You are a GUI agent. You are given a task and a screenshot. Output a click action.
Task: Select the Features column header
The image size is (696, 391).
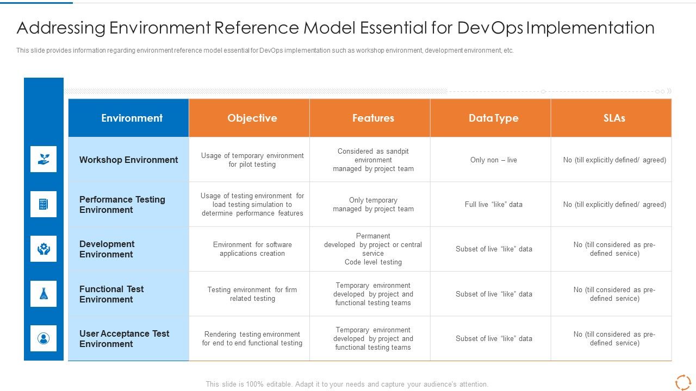(x=370, y=118)
